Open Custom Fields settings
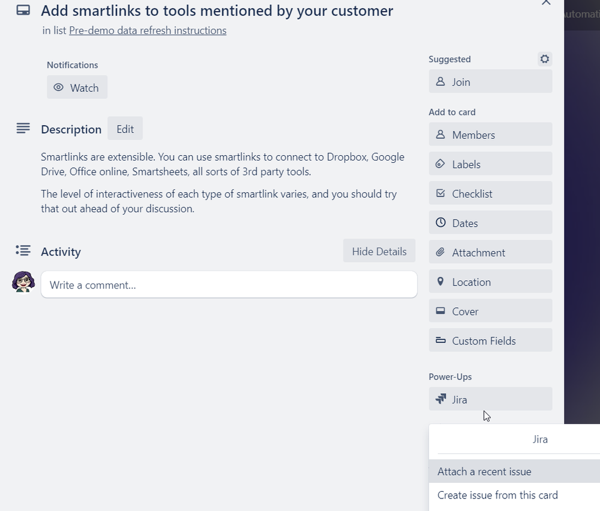The image size is (600, 511). [490, 341]
